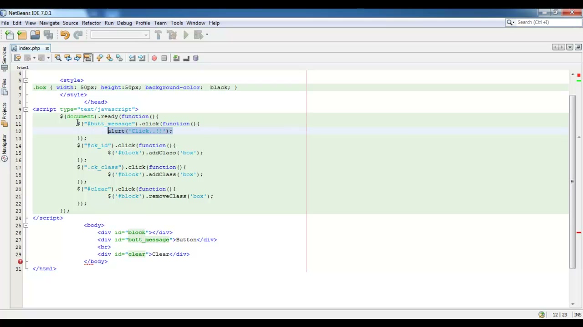Click the Uncomment lines icon

(186, 58)
